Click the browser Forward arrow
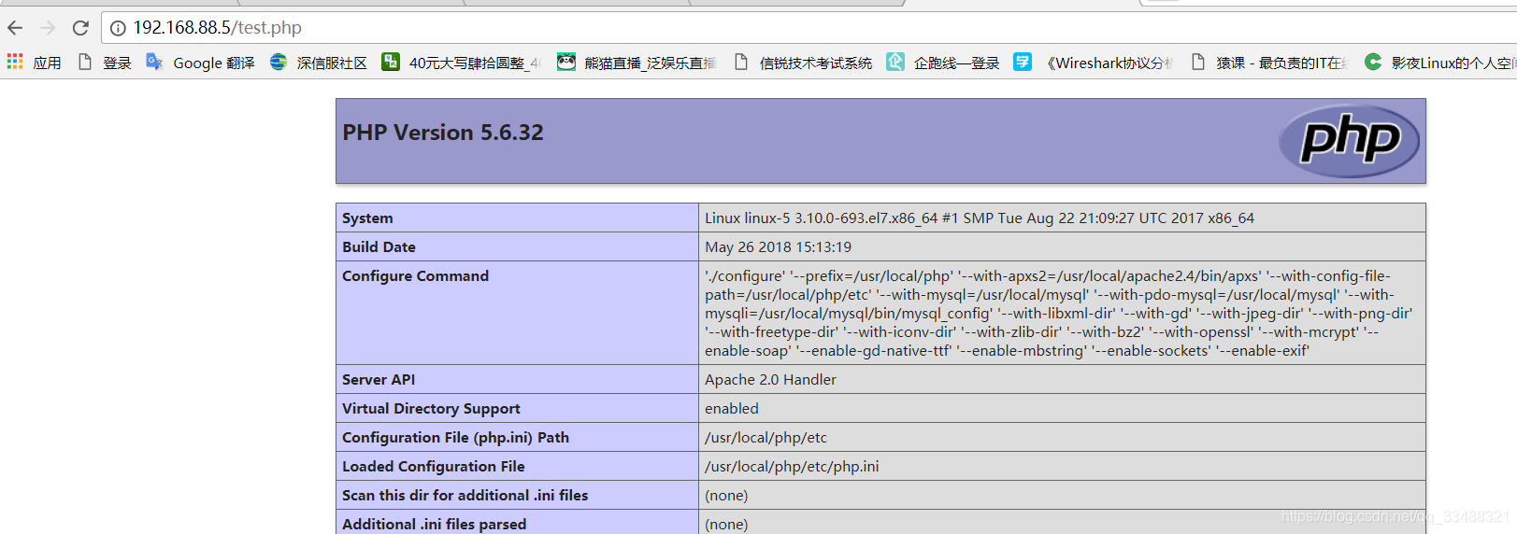This screenshot has height=534, width=1517. (48, 28)
